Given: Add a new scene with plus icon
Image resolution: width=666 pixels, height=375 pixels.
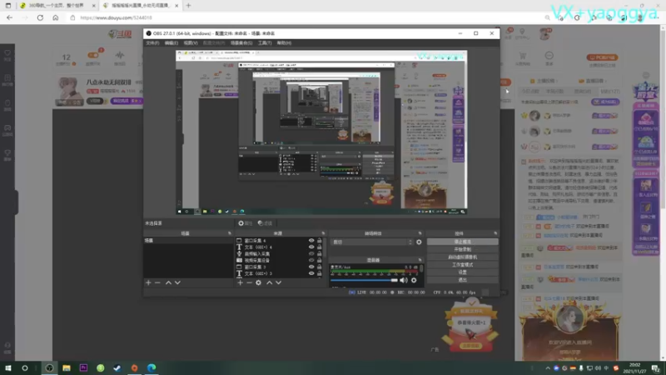Looking at the screenshot, I should coord(148,282).
